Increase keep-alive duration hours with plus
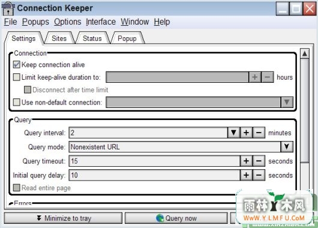The height and width of the screenshot is (228, 318). tap(255, 77)
